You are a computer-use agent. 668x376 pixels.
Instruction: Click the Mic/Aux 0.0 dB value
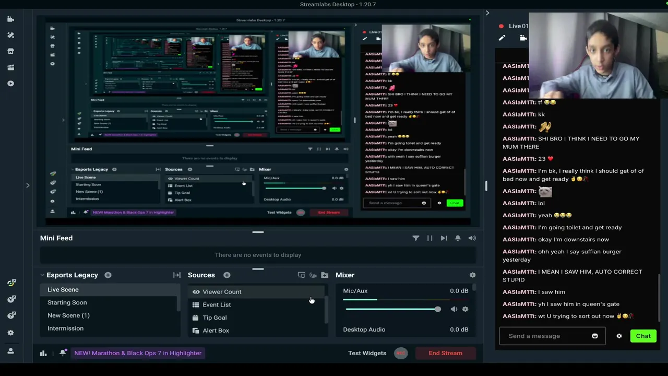[x=459, y=291]
